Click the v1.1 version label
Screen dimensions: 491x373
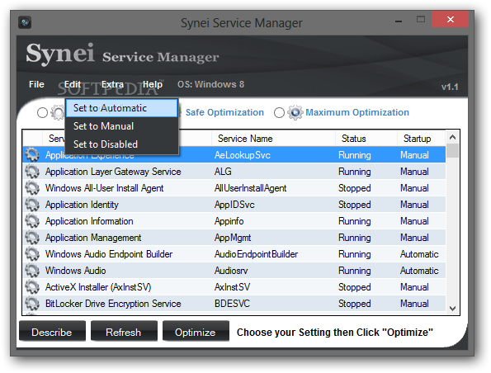[450, 87]
